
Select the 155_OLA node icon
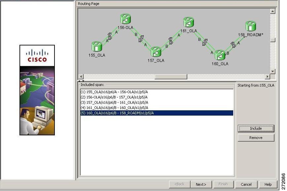pyautogui.click(x=97, y=46)
